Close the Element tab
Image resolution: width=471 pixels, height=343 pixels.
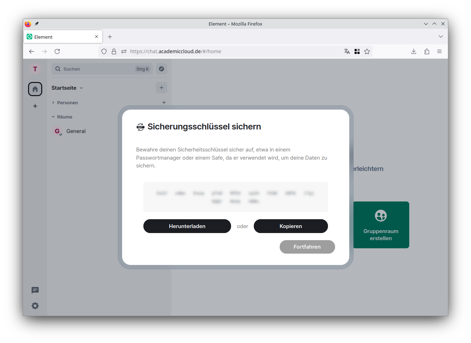click(x=97, y=37)
